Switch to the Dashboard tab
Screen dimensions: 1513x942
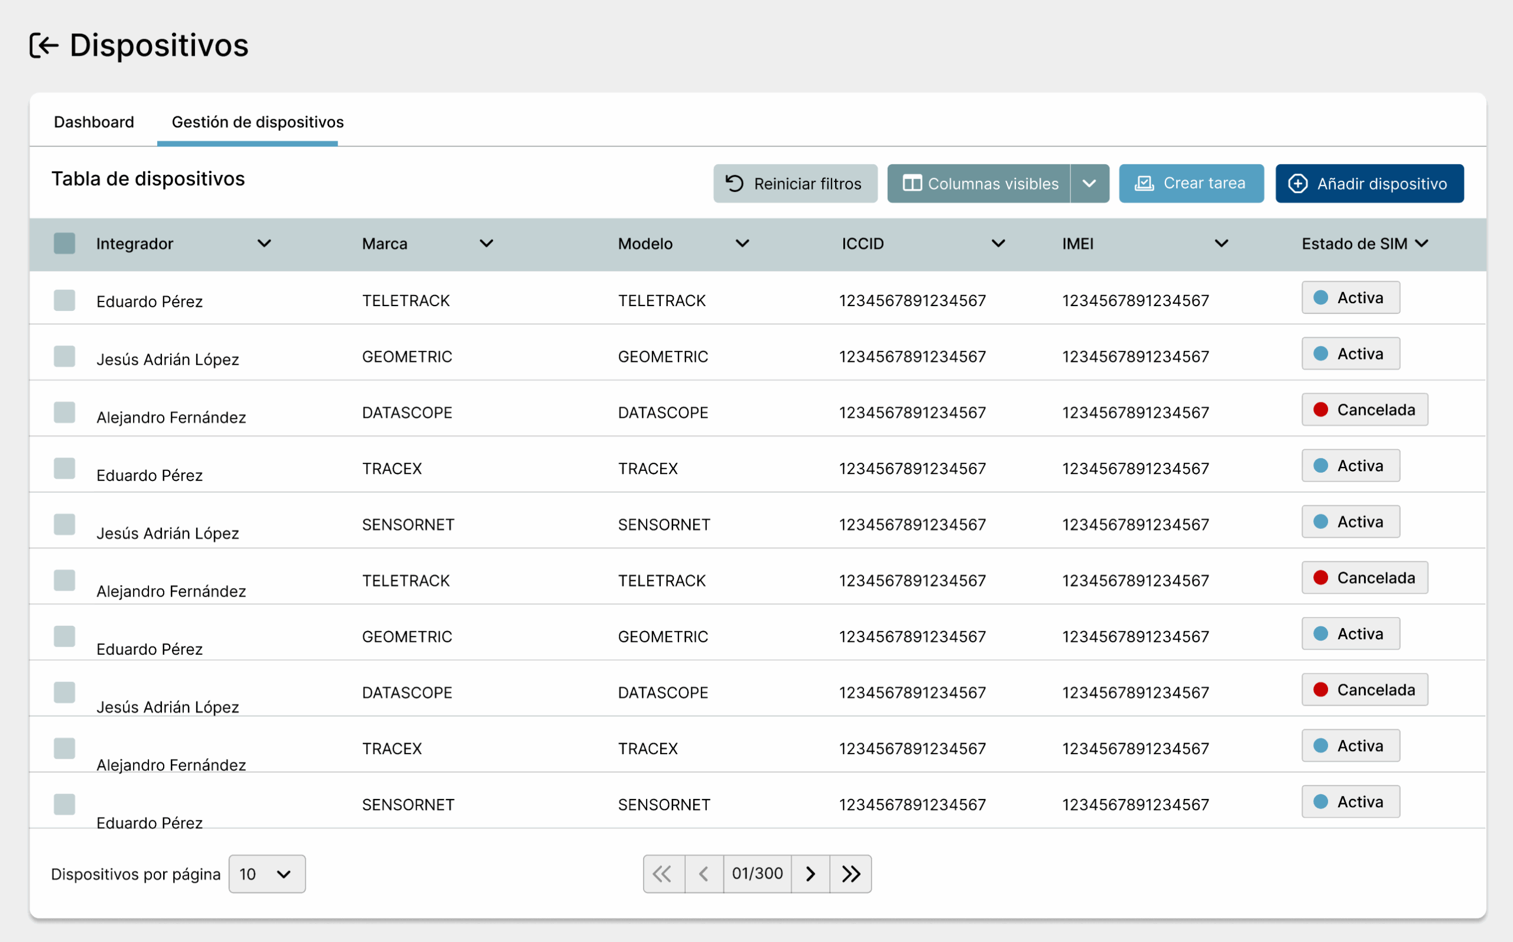[x=94, y=122]
